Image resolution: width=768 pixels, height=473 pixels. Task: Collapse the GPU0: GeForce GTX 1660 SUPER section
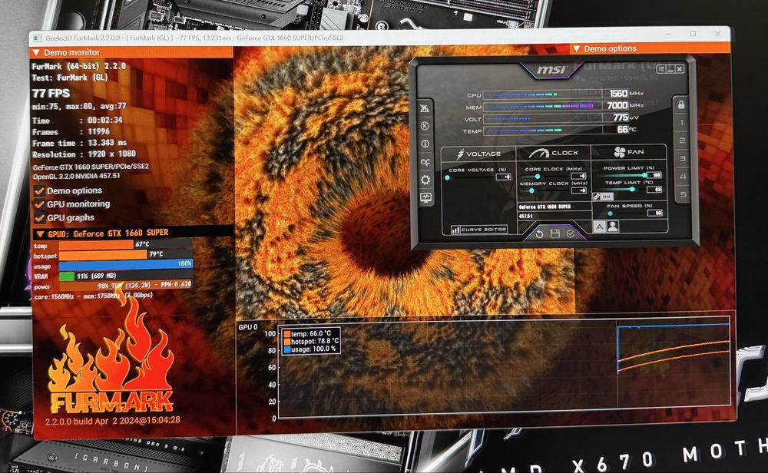(x=40, y=234)
